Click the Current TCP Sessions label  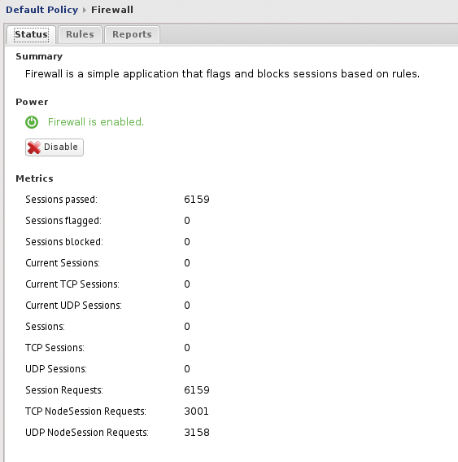[72, 284]
